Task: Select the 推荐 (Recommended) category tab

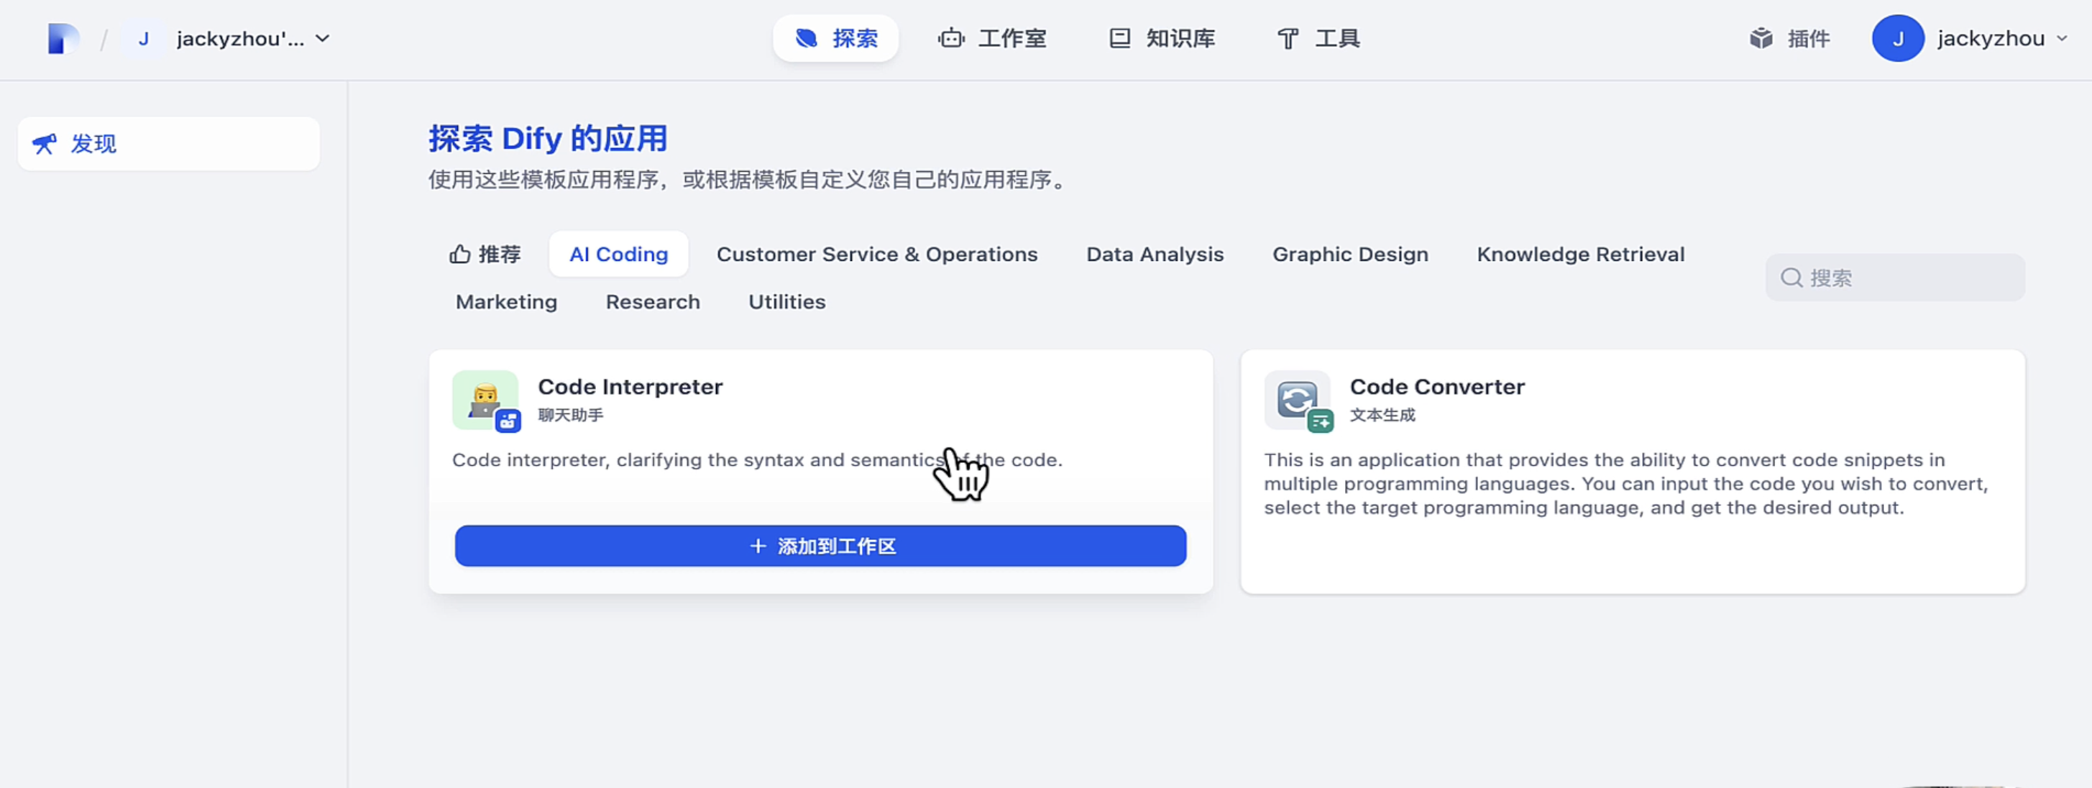Action: pos(485,255)
